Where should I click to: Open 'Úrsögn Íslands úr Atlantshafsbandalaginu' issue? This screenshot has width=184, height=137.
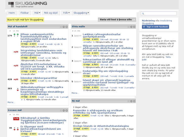(x=101, y=126)
